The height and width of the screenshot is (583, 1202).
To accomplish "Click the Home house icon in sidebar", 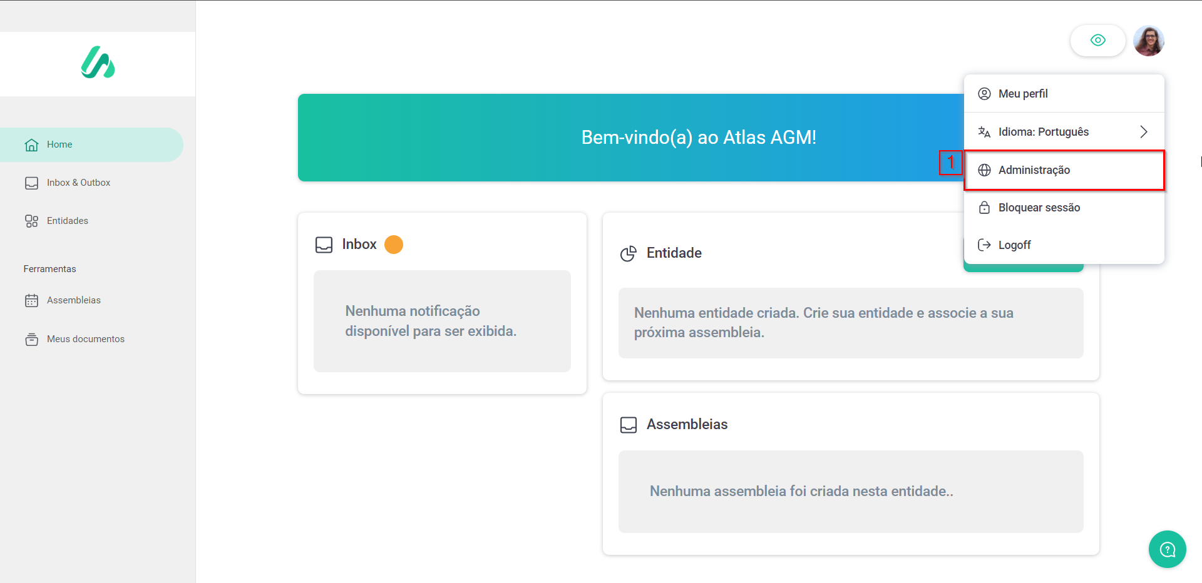I will (x=31, y=145).
